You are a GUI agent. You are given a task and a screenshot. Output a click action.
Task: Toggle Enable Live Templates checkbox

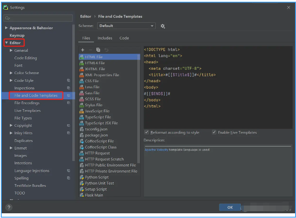tap(214, 132)
